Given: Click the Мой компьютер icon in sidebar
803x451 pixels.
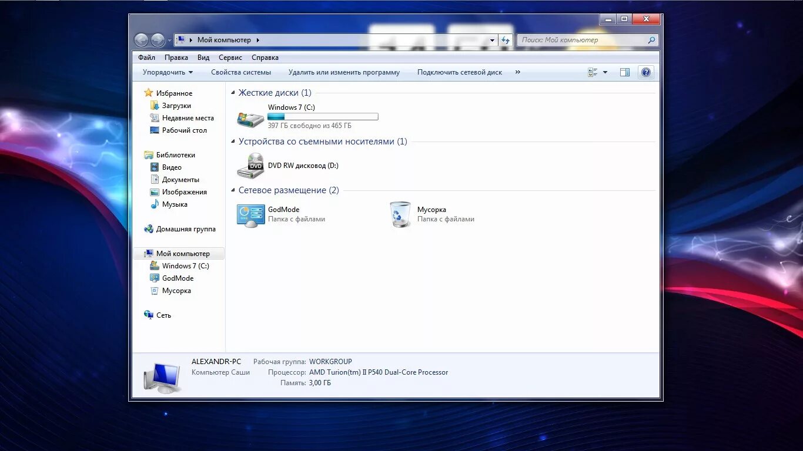Looking at the screenshot, I should (149, 254).
